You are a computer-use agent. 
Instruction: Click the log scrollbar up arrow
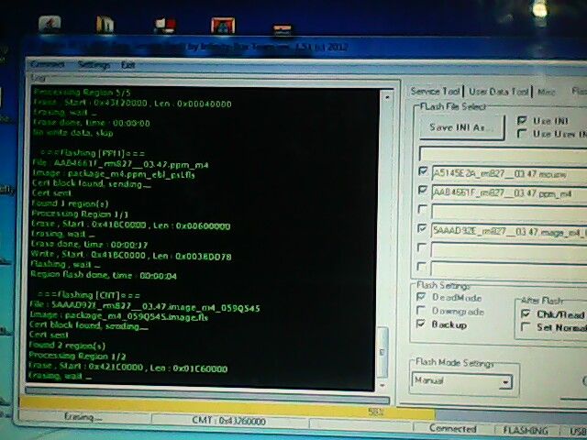[x=382, y=93]
